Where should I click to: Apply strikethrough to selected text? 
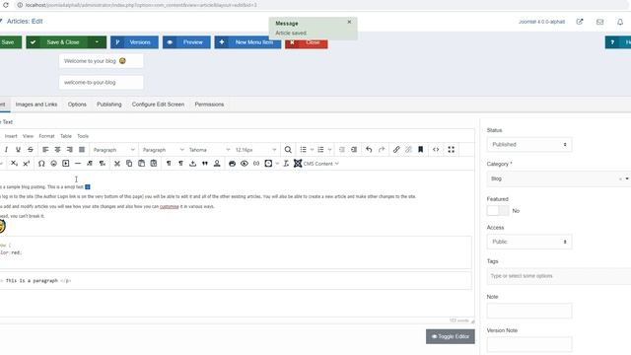[31, 150]
